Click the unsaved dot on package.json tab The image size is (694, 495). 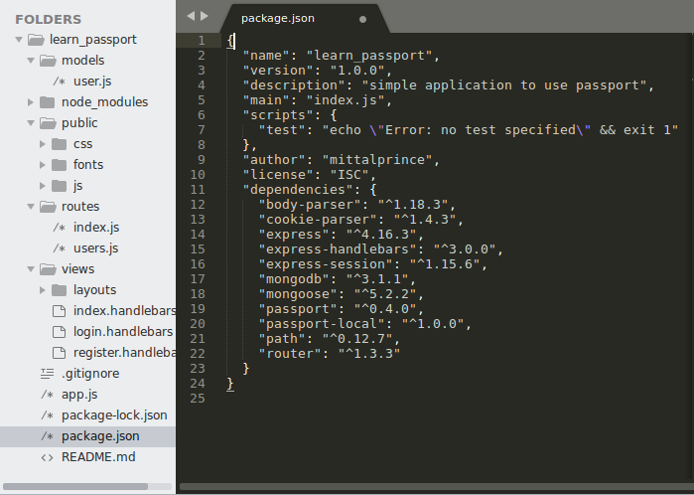coord(363,19)
